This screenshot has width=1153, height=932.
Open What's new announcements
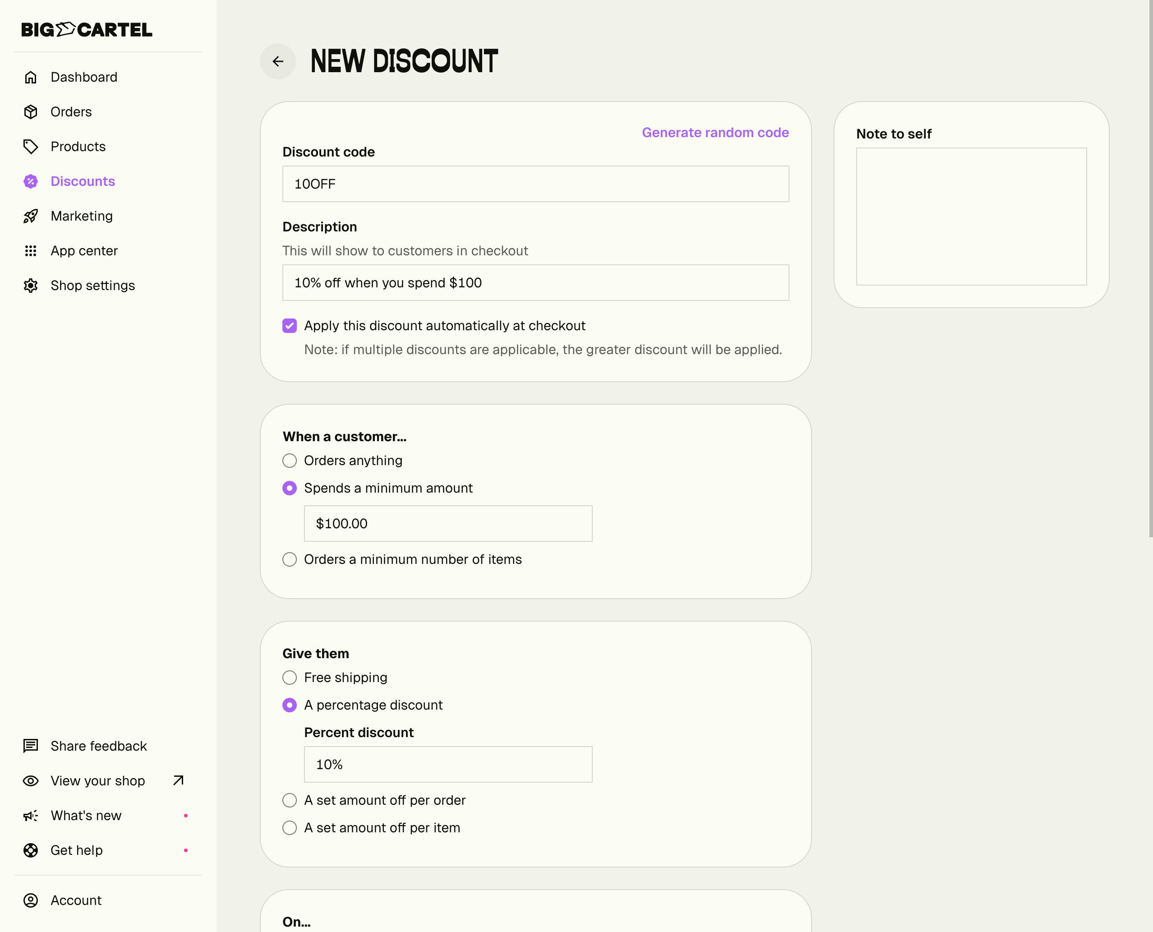tap(86, 816)
